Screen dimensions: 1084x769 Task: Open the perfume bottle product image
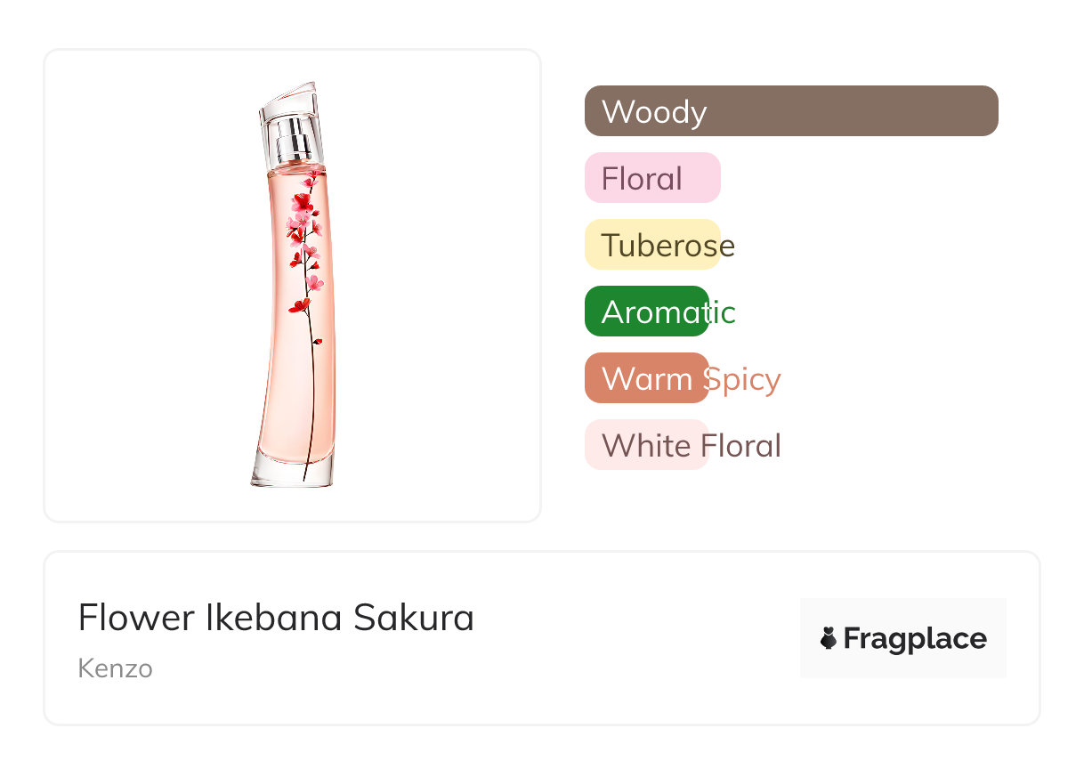click(292, 285)
